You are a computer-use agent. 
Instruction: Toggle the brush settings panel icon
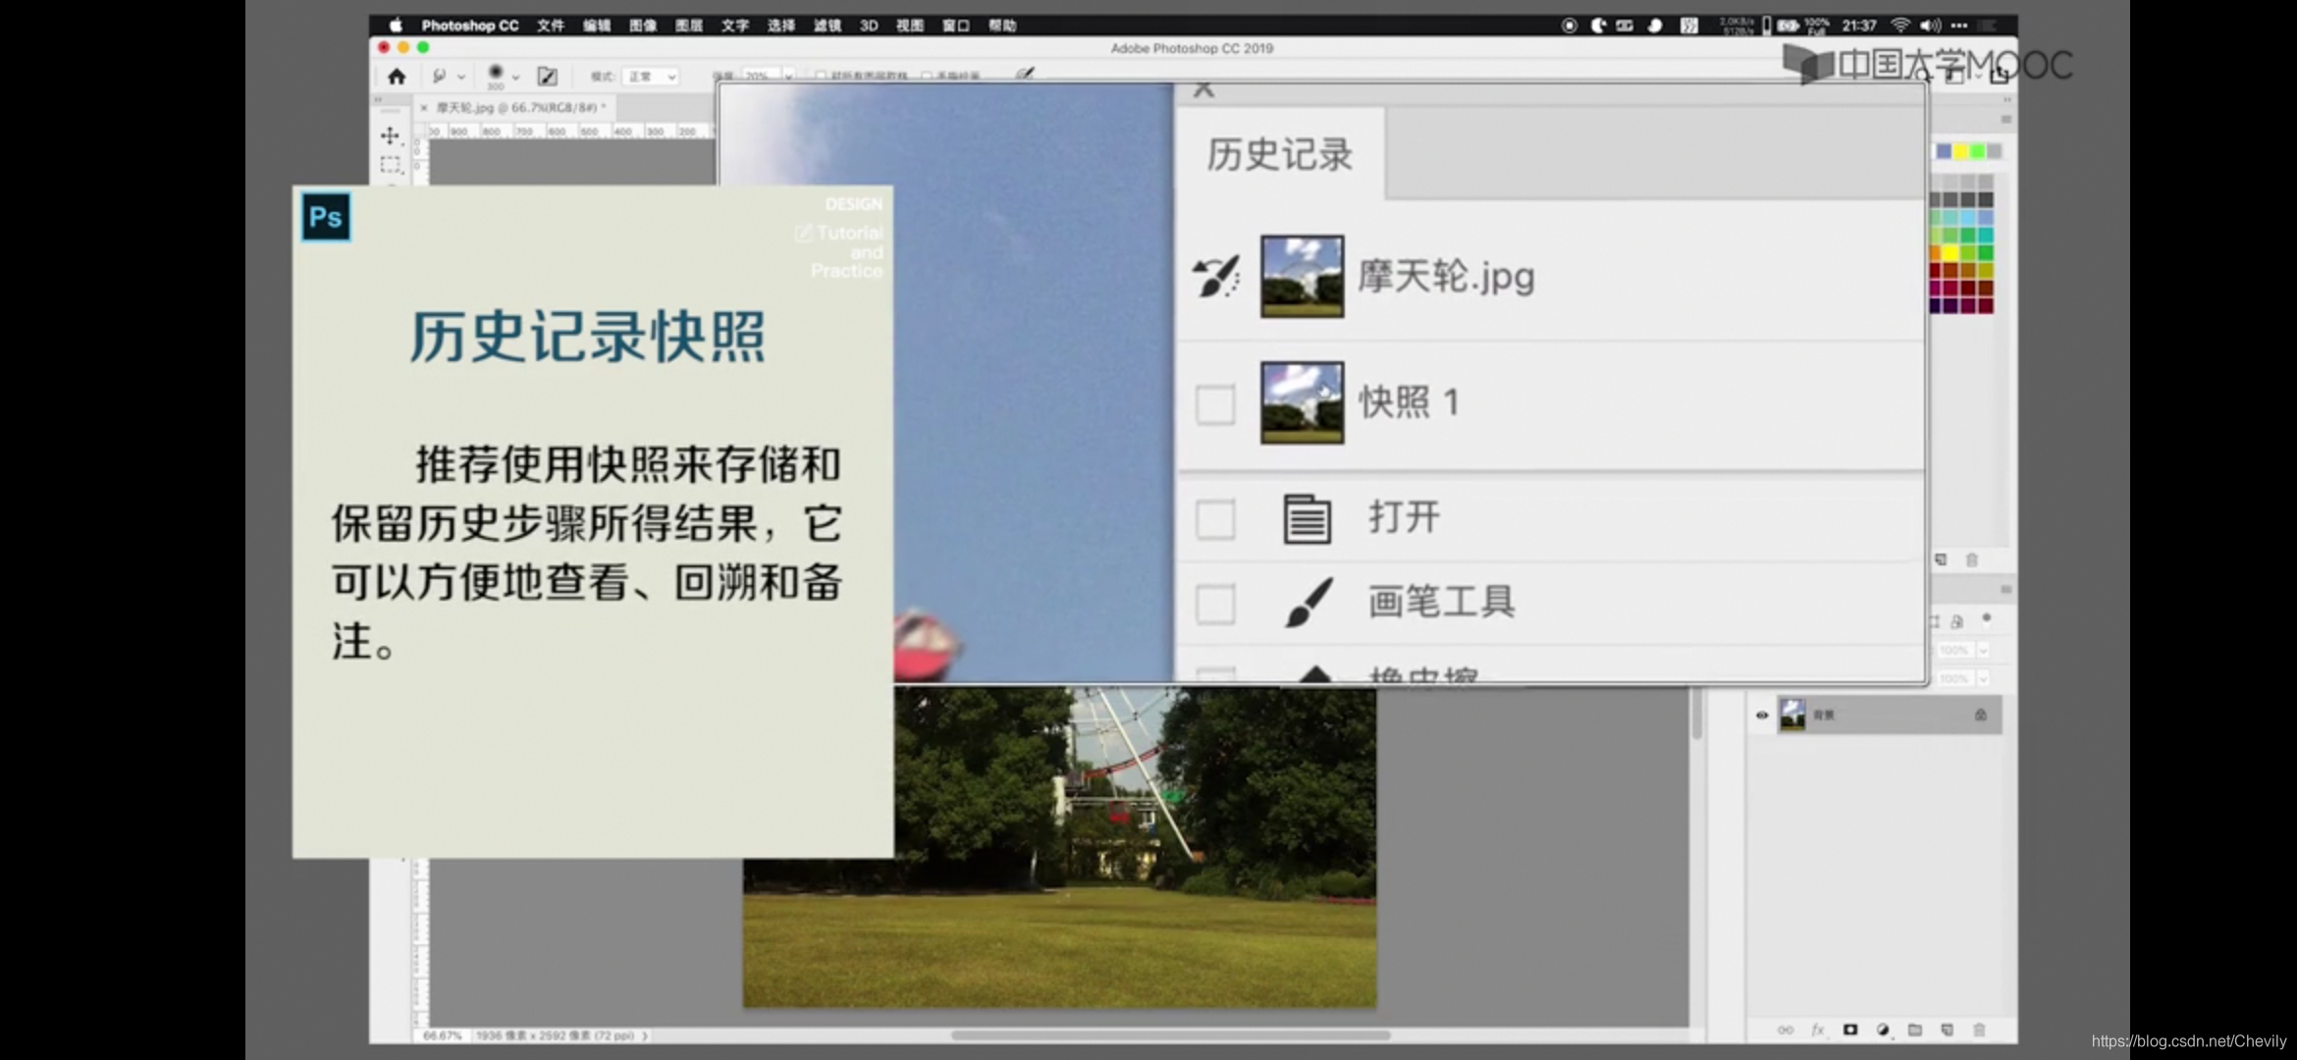tap(548, 76)
